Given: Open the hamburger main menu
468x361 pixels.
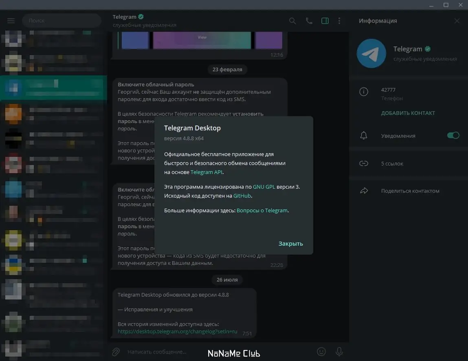Looking at the screenshot, I should click(x=11, y=21).
